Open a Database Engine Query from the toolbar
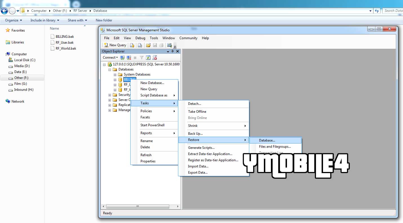 pos(132,45)
